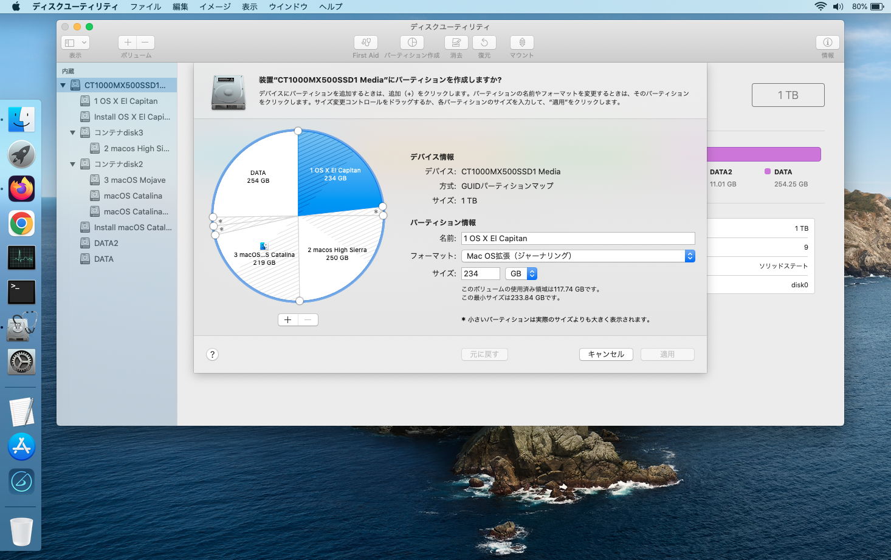
Task: Open App Store from the Dock
Action: (x=21, y=446)
